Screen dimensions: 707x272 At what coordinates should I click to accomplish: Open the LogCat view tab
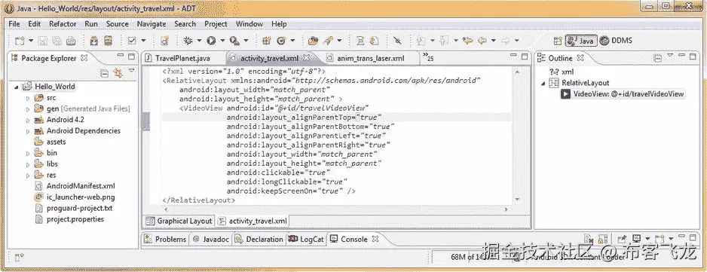coord(306,240)
